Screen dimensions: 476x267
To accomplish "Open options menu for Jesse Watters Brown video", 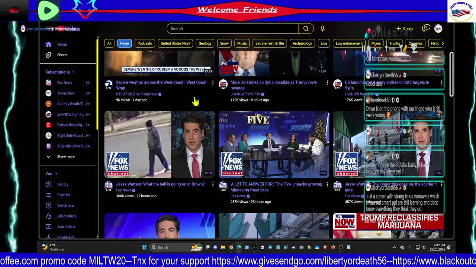I will (x=213, y=184).
